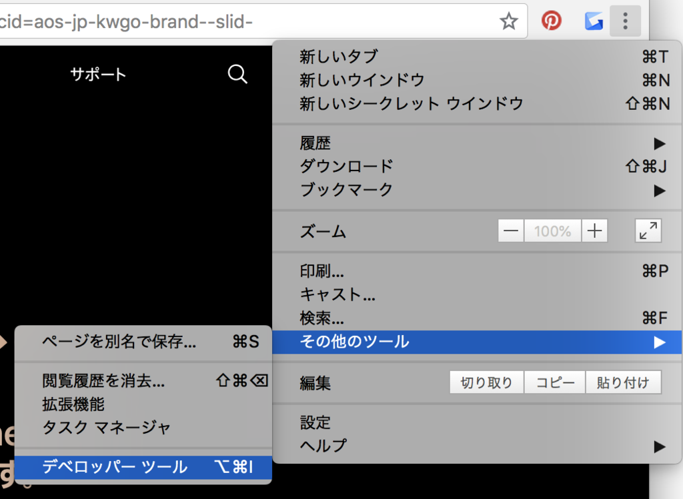683x499 pixels.
Task: Click into the URL address bar text
Action: pyautogui.click(x=126, y=22)
